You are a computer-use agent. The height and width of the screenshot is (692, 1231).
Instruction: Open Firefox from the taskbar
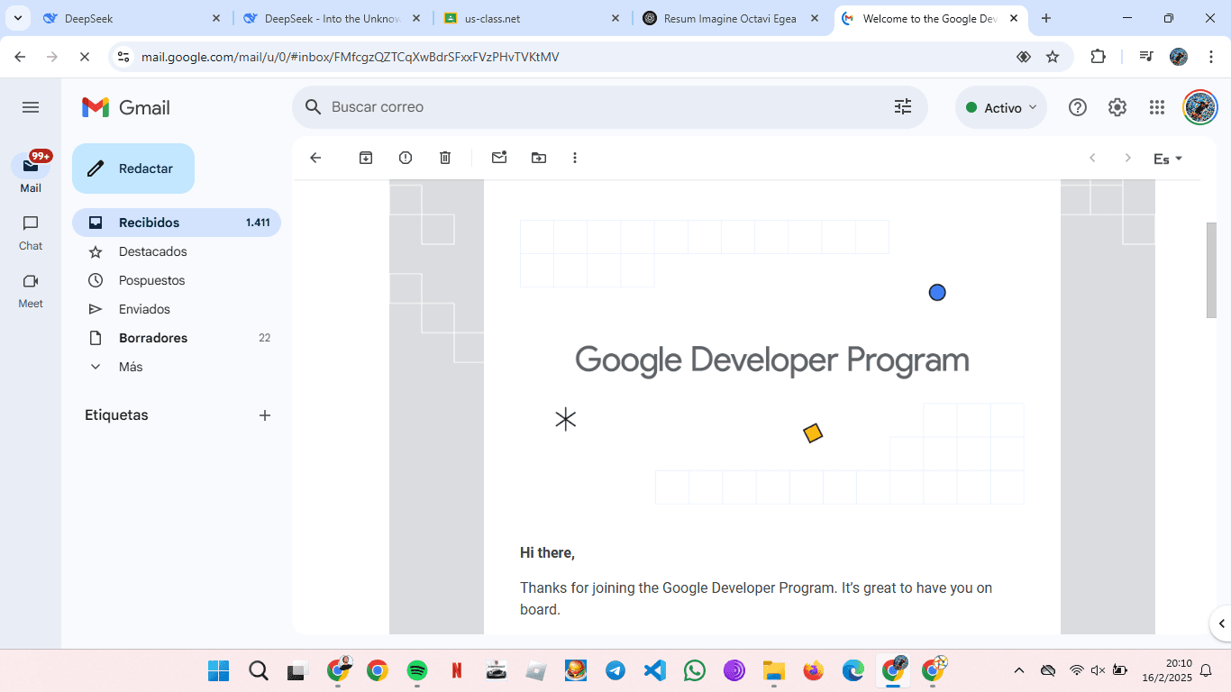click(814, 670)
